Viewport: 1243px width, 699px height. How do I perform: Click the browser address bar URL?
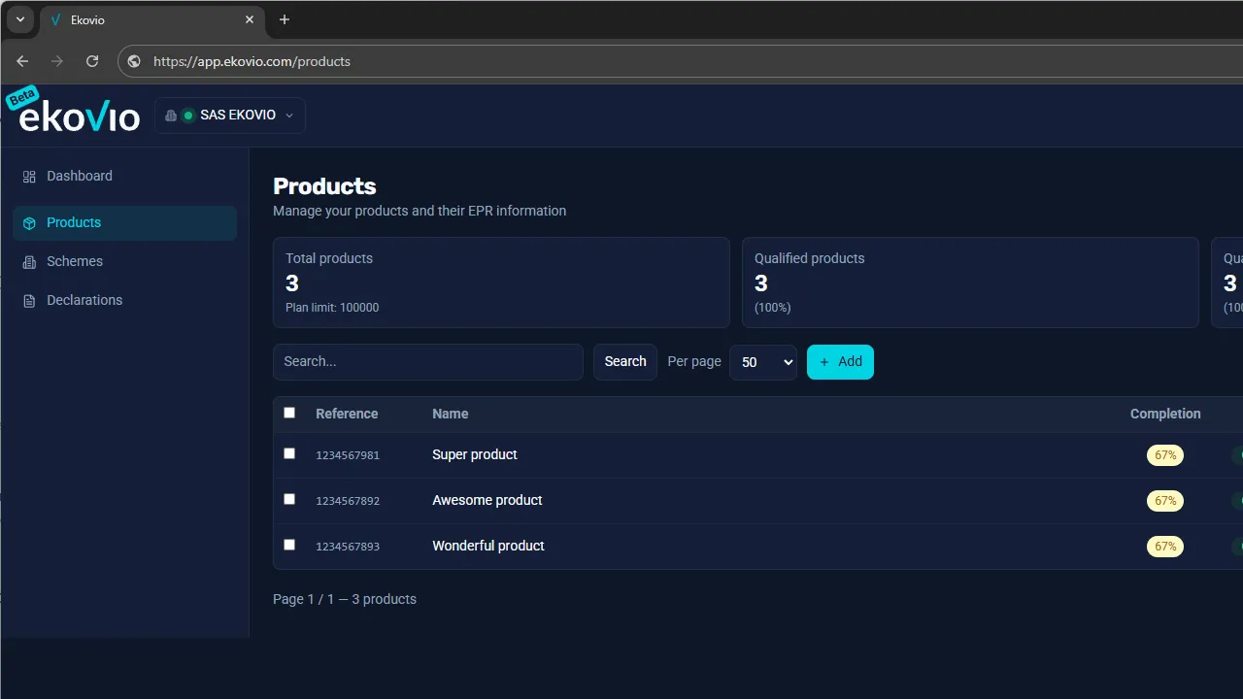252,61
